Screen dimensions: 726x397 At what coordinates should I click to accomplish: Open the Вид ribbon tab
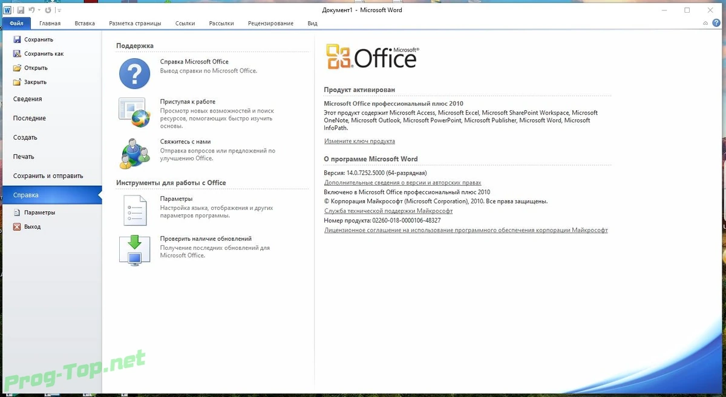tap(312, 23)
